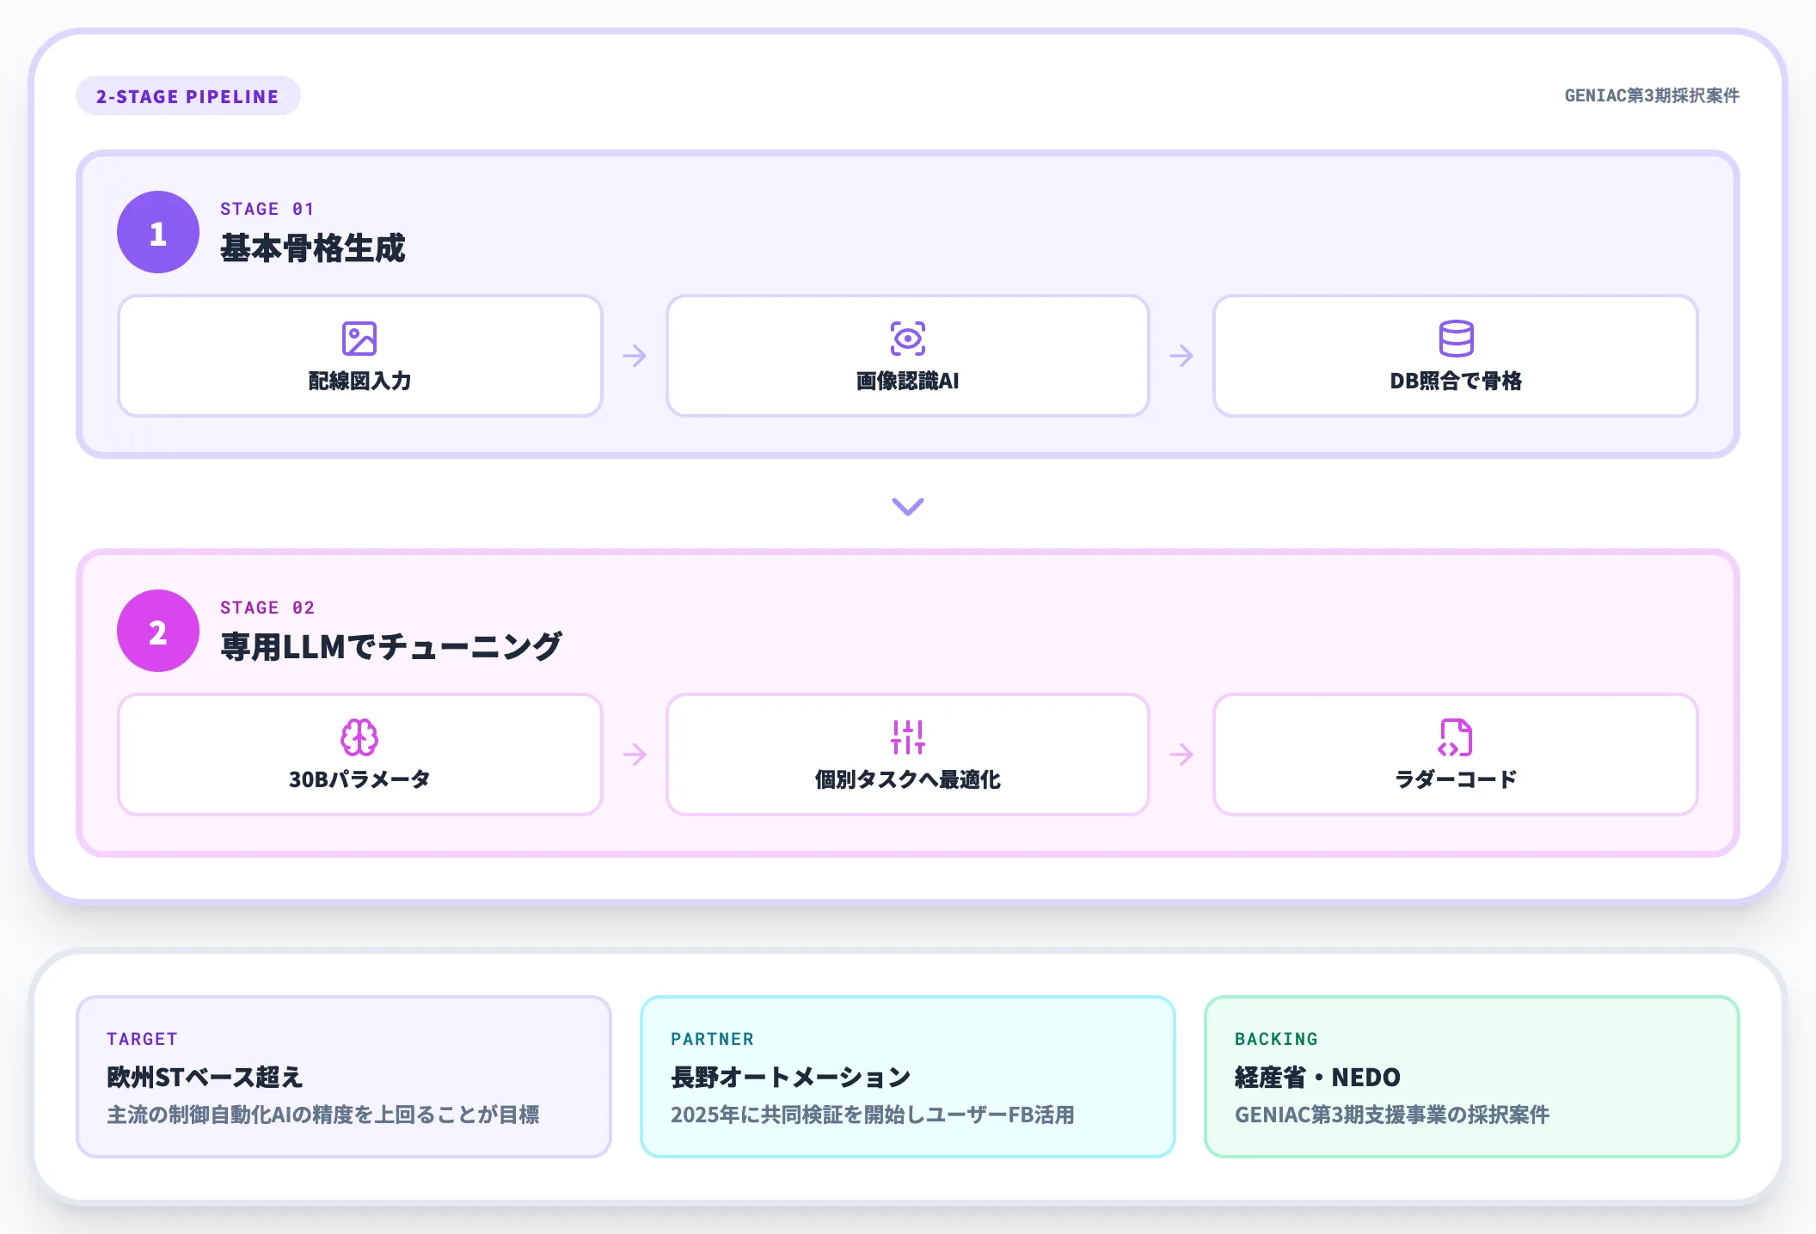Click the 2025年に共同検証を開始しユーザーFB活用 description
Screen dimensions: 1816x1234
(x=873, y=1115)
